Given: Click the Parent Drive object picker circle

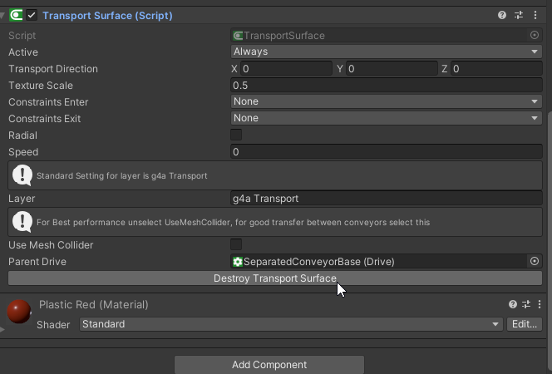Looking at the screenshot, I should coord(535,261).
